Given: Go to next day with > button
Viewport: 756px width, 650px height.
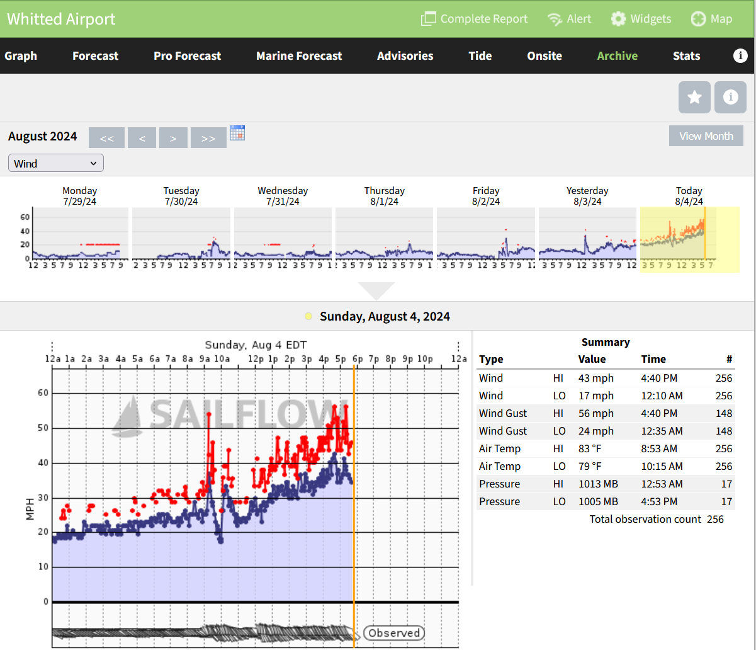Looking at the screenshot, I should pyautogui.click(x=173, y=138).
